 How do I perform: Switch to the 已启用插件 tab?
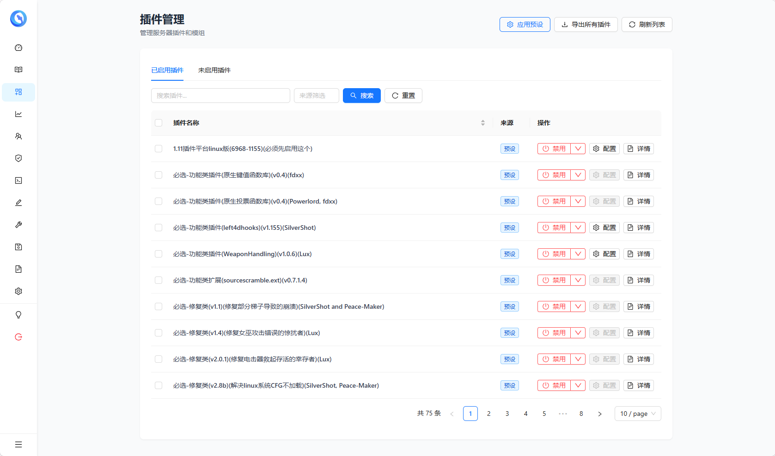[167, 70]
